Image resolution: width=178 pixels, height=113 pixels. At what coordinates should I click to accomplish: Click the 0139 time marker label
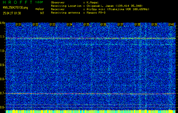[155, 25]
